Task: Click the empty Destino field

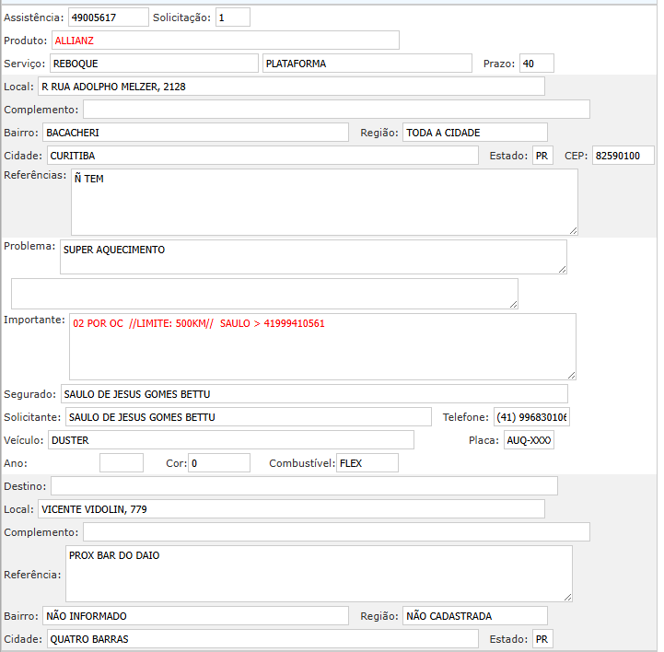Action: click(x=304, y=485)
